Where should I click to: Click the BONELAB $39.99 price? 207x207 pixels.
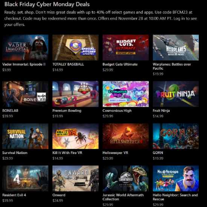click(x=8, y=116)
